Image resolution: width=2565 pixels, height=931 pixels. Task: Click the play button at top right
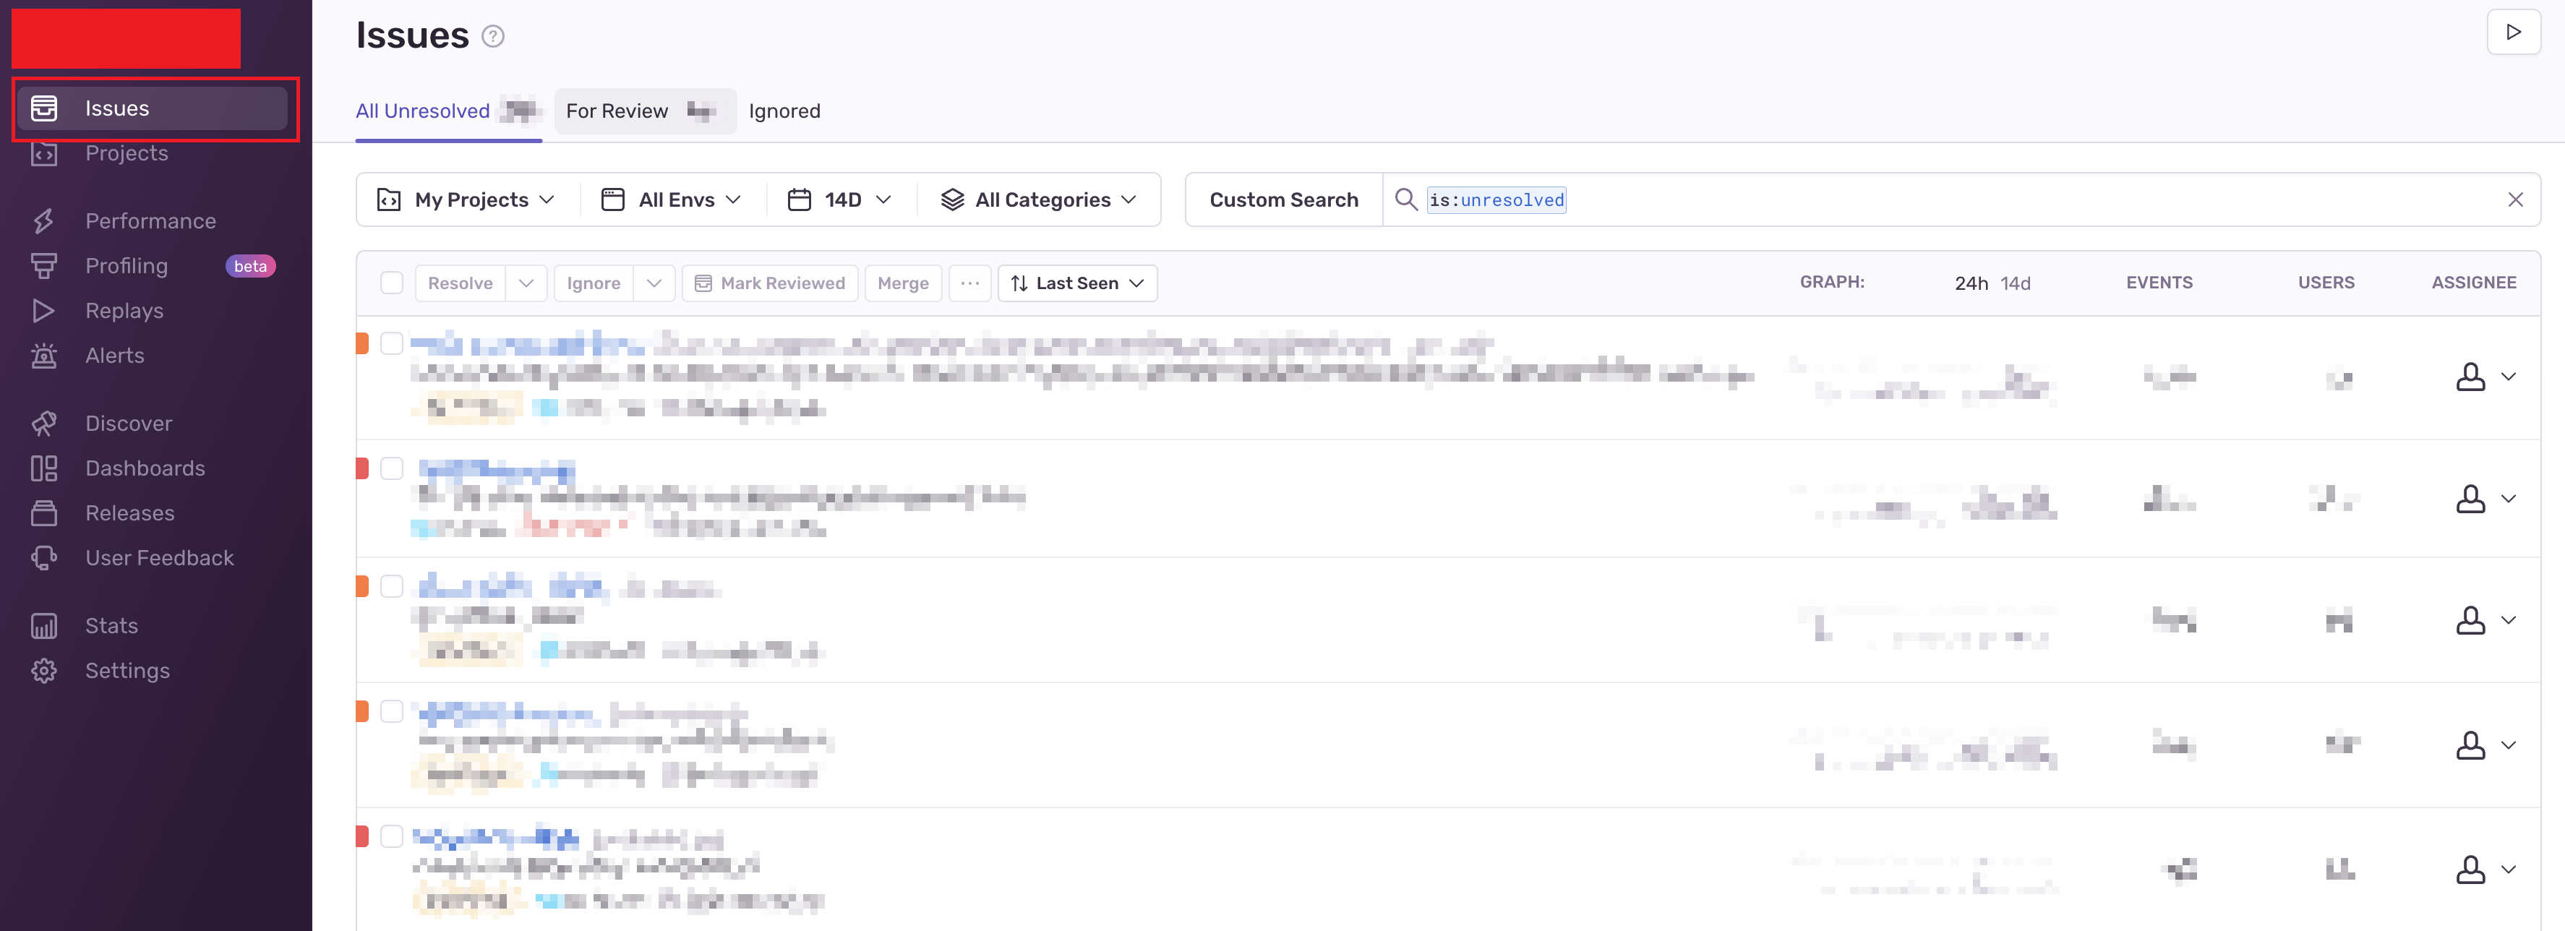pyautogui.click(x=2513, y=32)
